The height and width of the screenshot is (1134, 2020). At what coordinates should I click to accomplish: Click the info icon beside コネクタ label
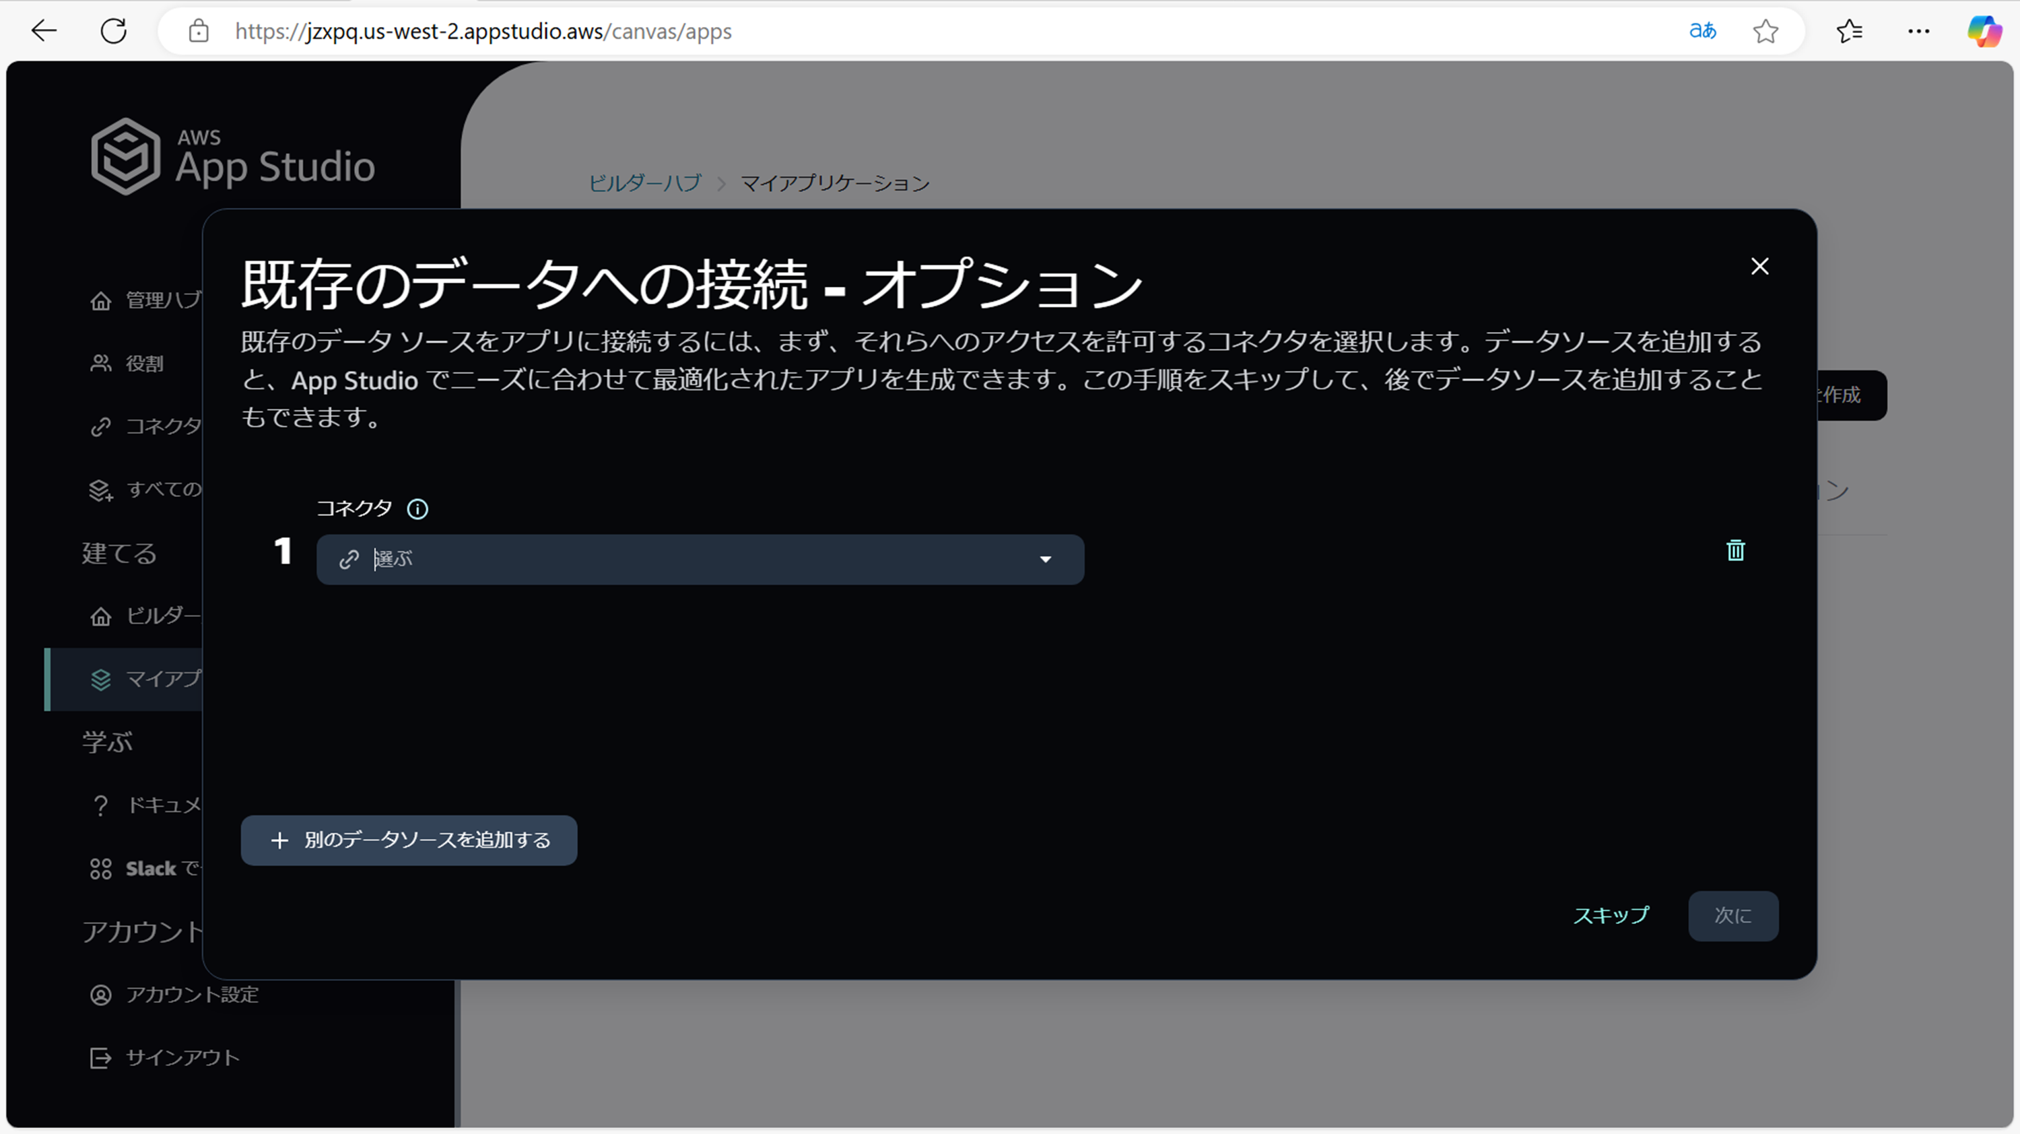pyautogui.click(x=417, y=509)
